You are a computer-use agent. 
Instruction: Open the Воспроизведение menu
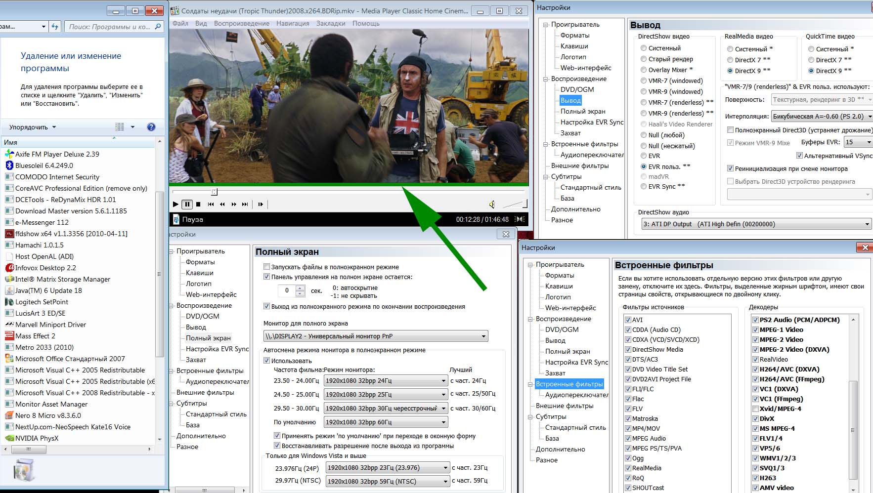click(242, 23)
